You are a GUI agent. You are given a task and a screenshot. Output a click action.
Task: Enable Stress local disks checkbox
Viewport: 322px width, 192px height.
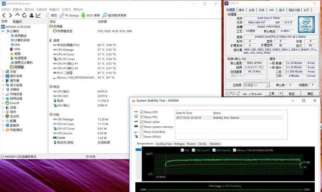pos(142,132)
